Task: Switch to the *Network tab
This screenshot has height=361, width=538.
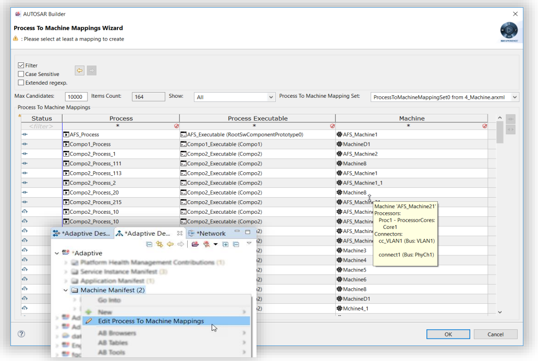Action: (207, 233)
